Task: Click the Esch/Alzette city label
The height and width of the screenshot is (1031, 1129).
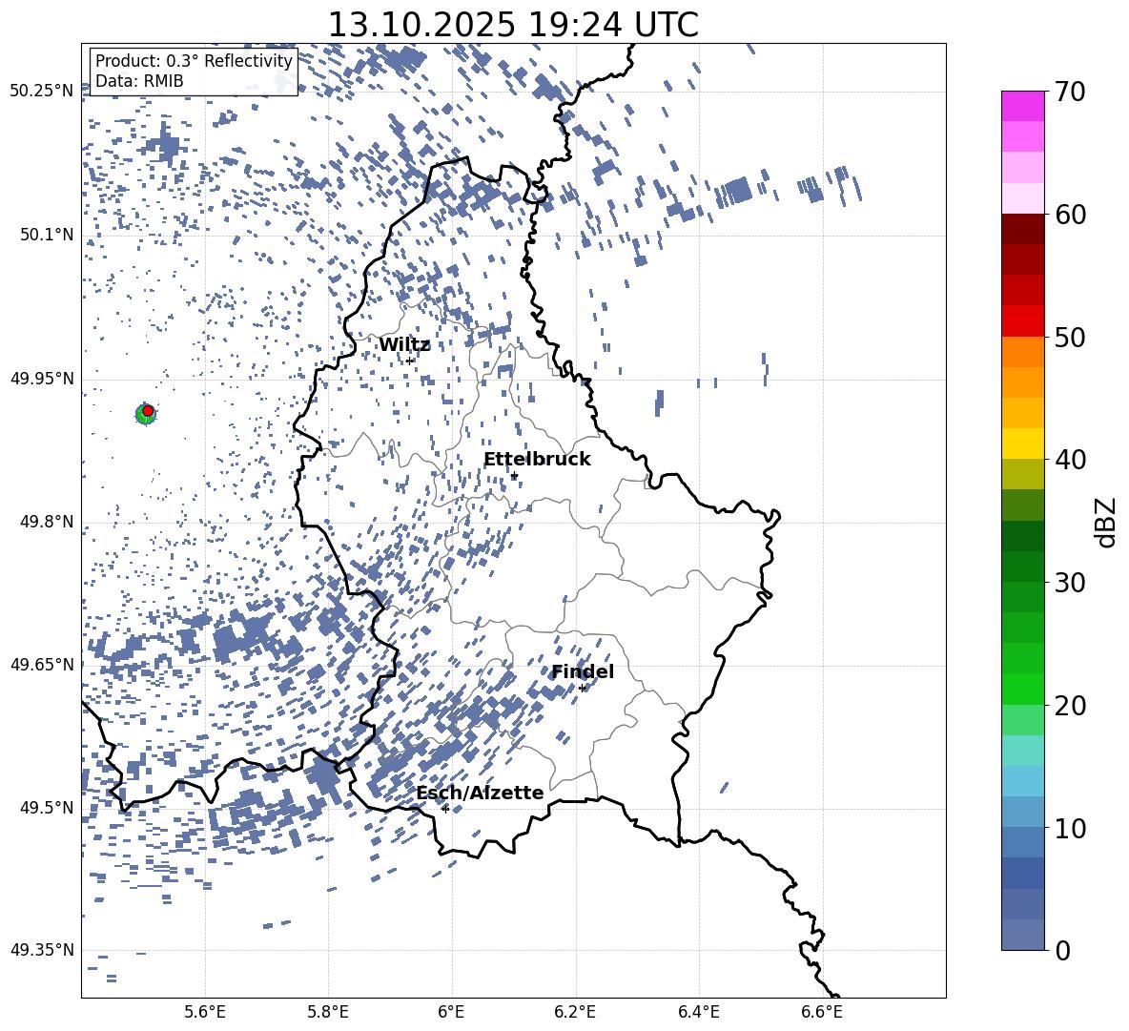Action: point(480,793)
